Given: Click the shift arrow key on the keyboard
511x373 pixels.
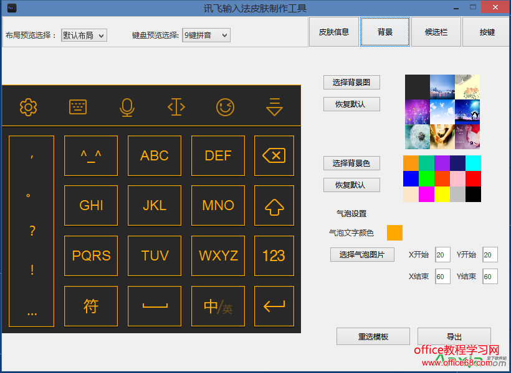Looking at the screenshot, I should (274, 205).
